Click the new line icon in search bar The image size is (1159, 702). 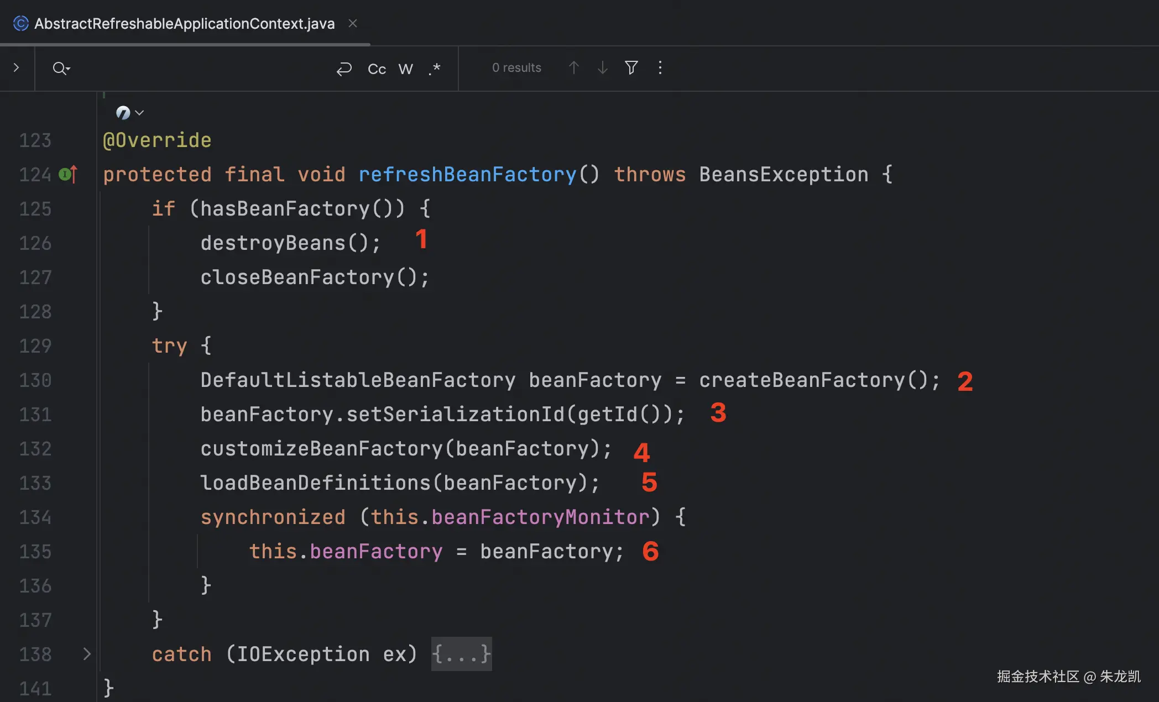(344, 69)
